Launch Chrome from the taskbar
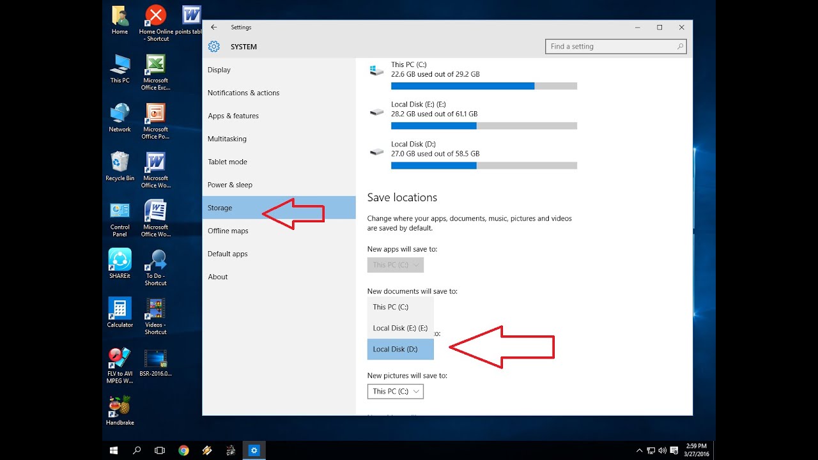 (183, 450)
